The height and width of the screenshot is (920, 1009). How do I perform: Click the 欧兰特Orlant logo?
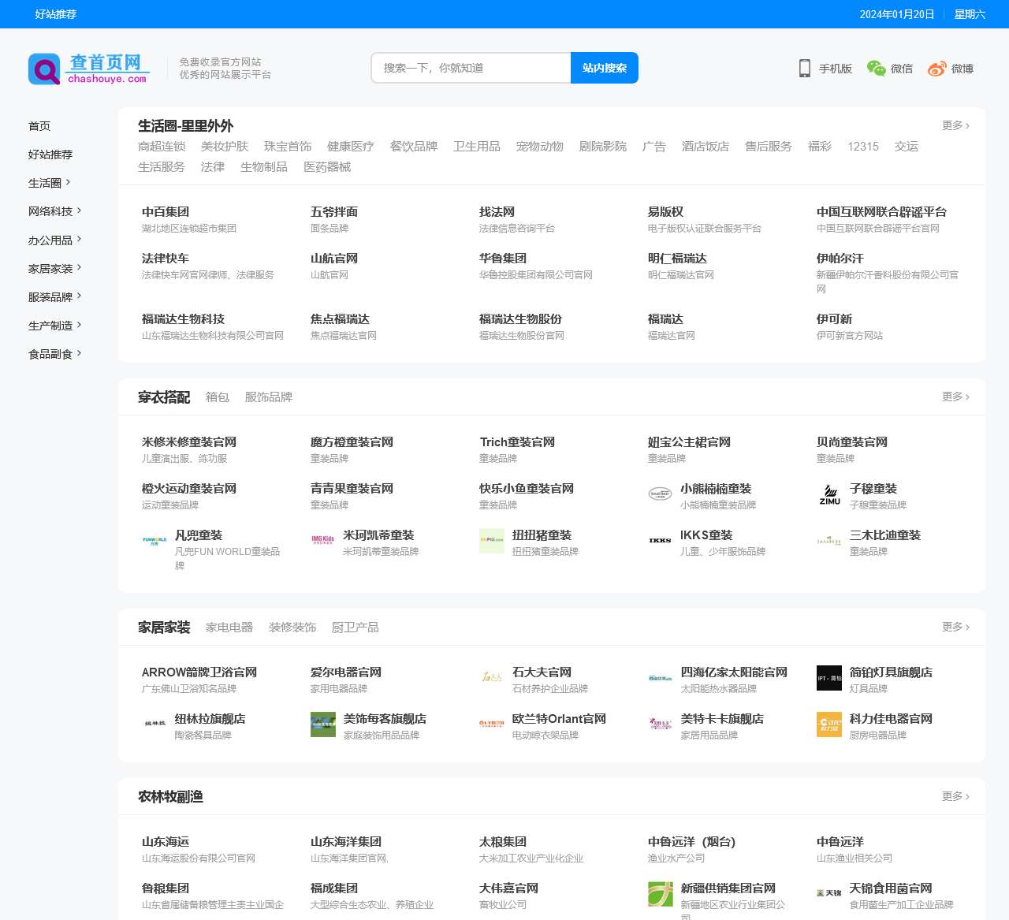pyautogui.click(x=492, y=724)
